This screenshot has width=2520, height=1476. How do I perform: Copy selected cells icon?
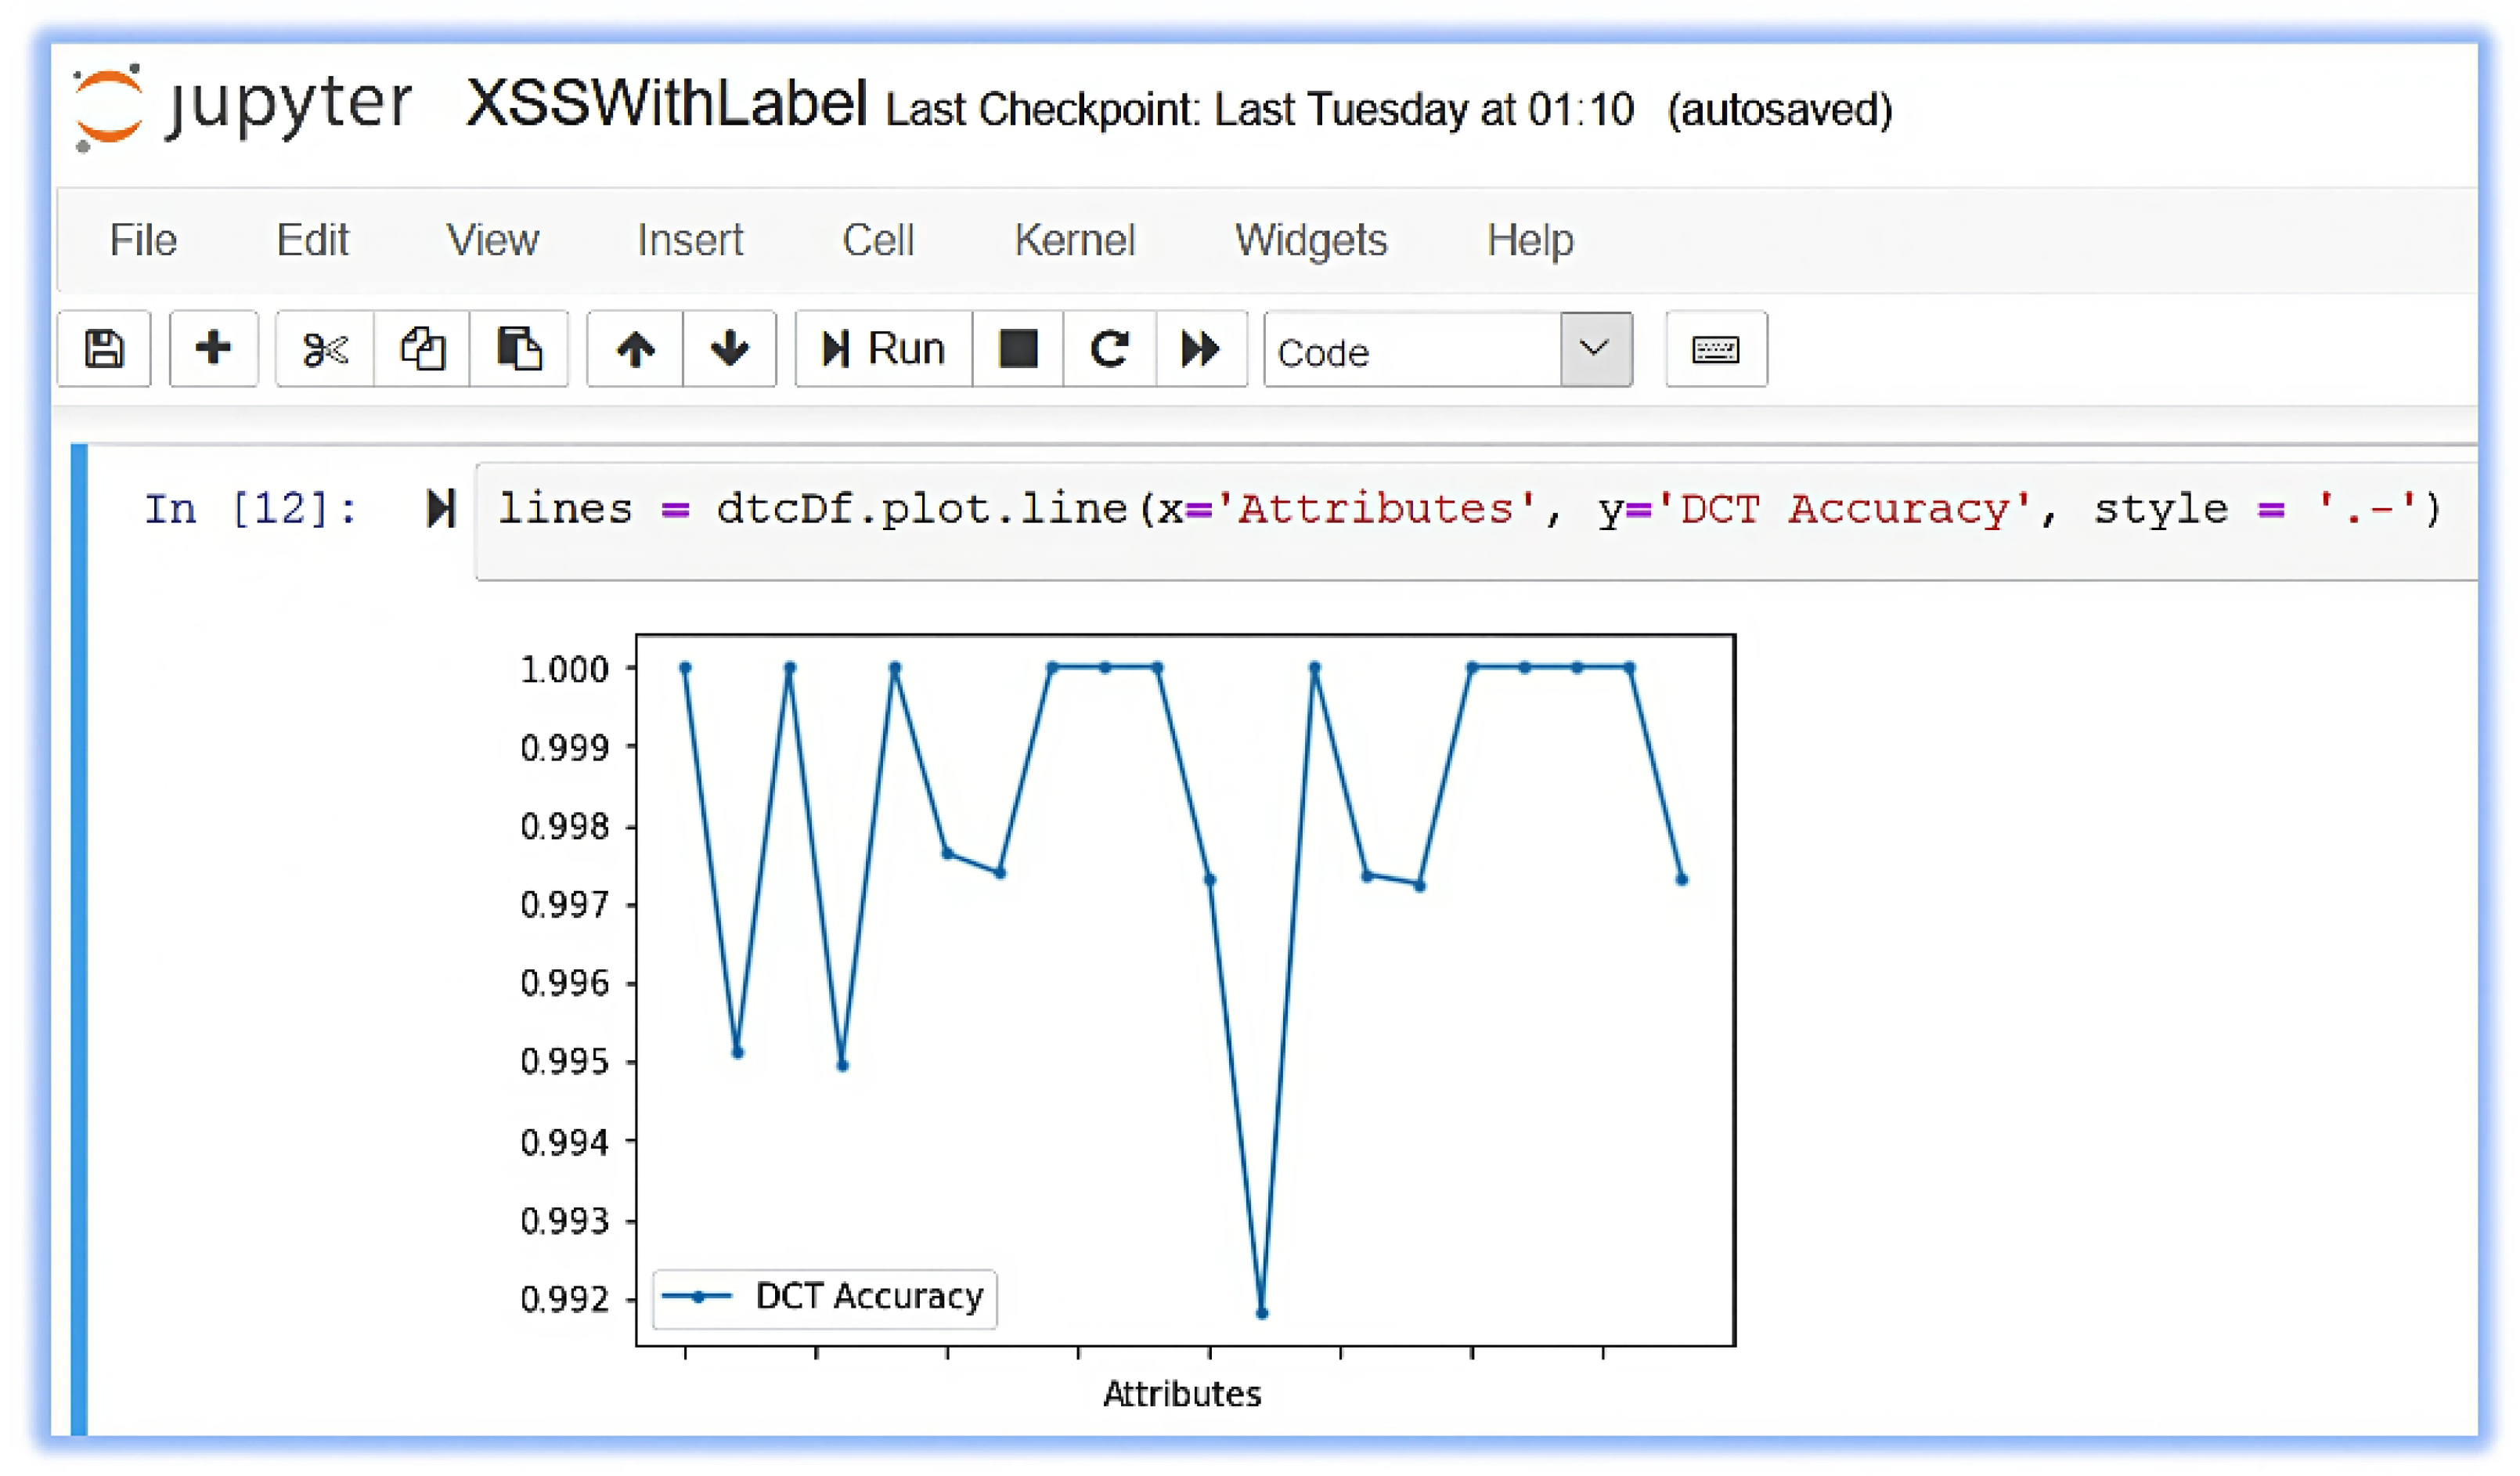[x=422, y=349]
